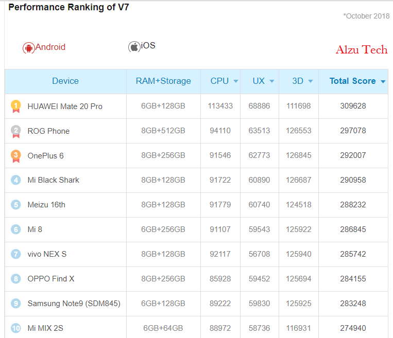
Task: Click the silver rank 2 medal icon
Action: pyautogui.click(x=16, y=131)
